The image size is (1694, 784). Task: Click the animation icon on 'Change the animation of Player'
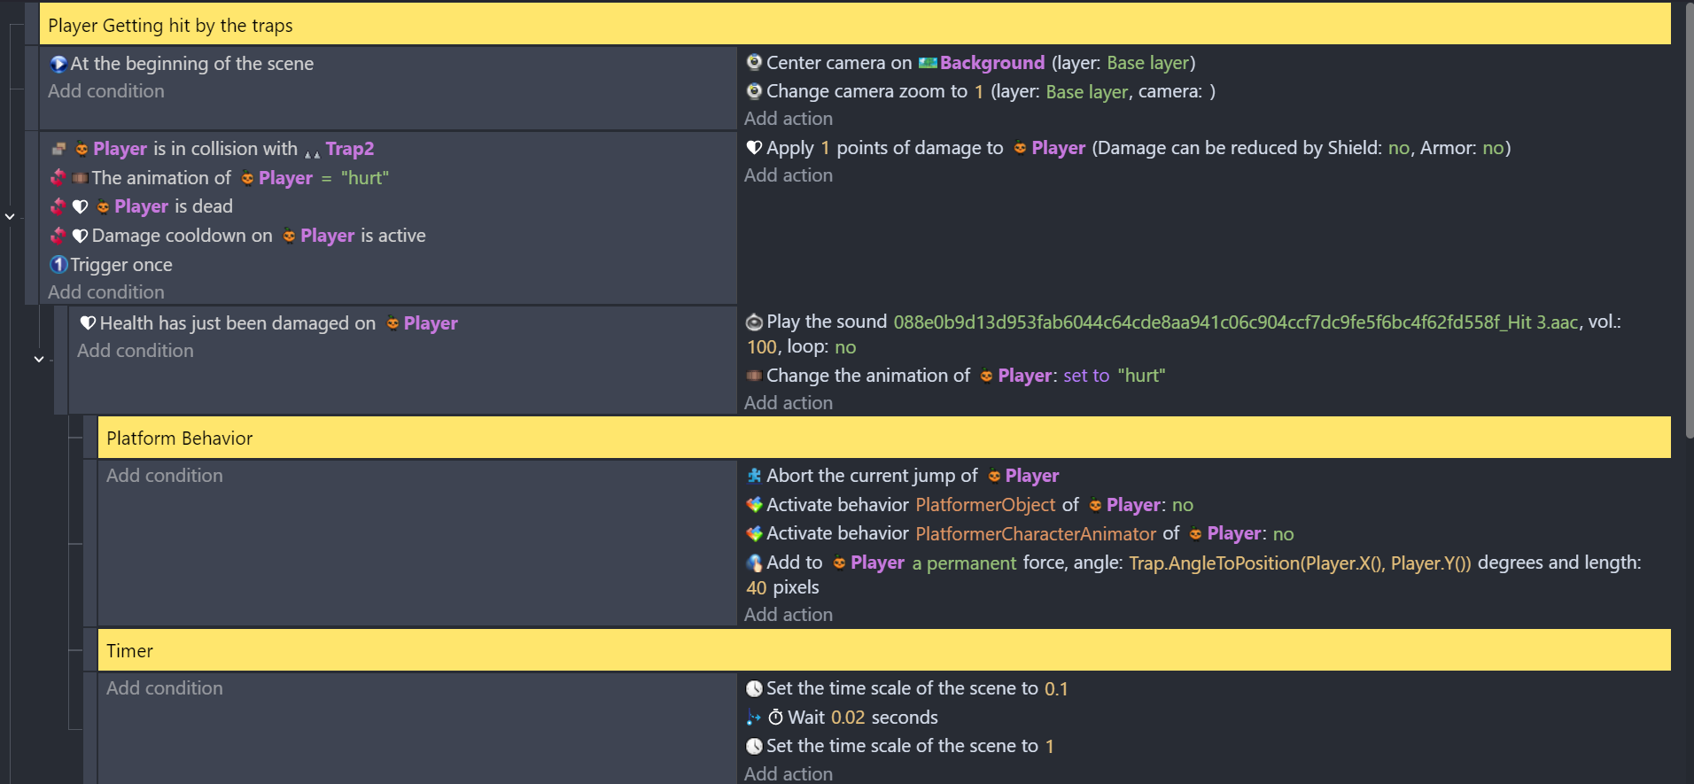click(x=754, y=376)
